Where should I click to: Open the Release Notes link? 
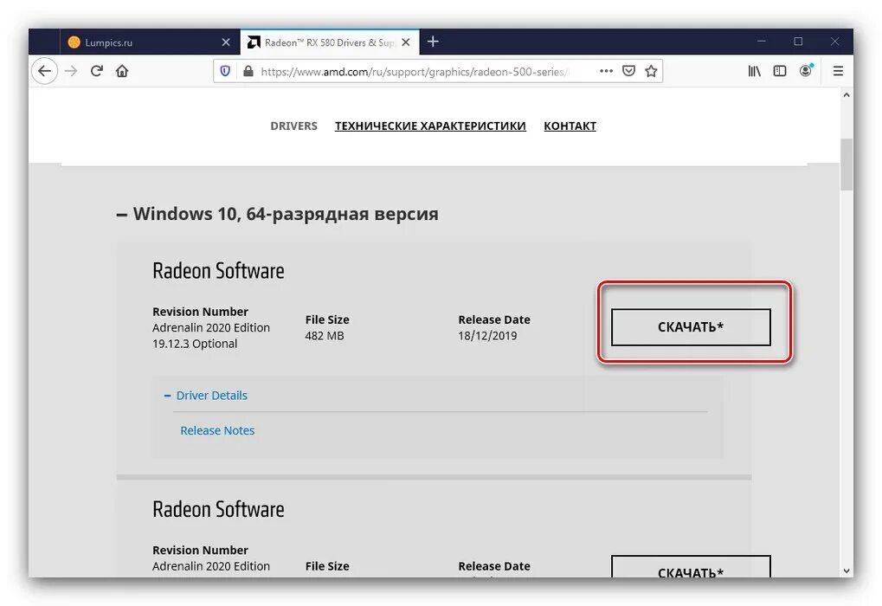[217, 430]
